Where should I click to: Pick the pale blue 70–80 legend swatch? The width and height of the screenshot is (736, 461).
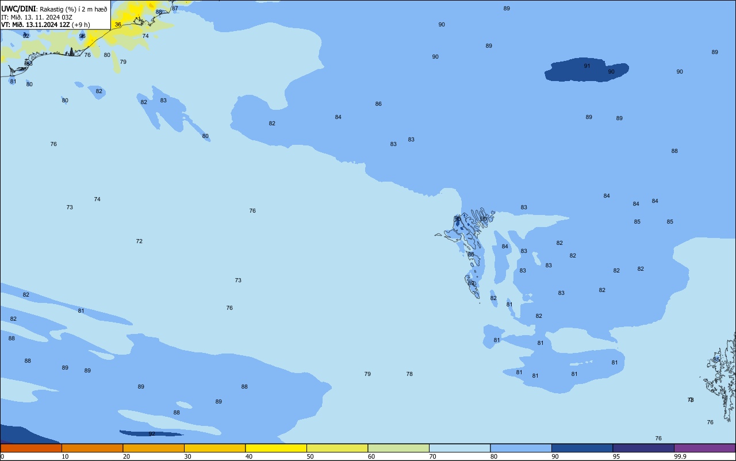[459, 448]
